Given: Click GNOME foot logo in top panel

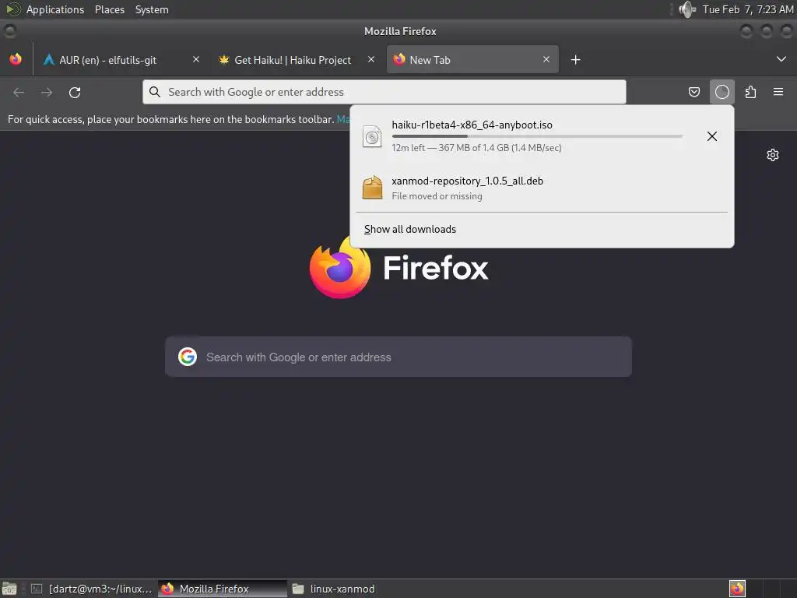Looking at the screenshot, I should coord(12,9).
